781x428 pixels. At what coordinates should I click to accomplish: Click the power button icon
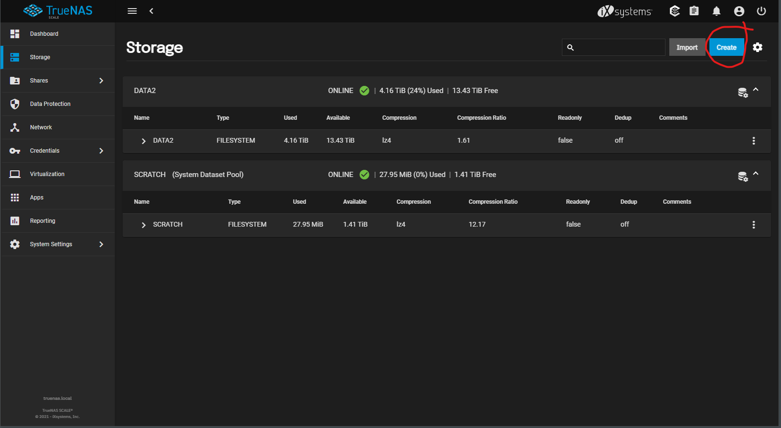(x=761, y=11)
